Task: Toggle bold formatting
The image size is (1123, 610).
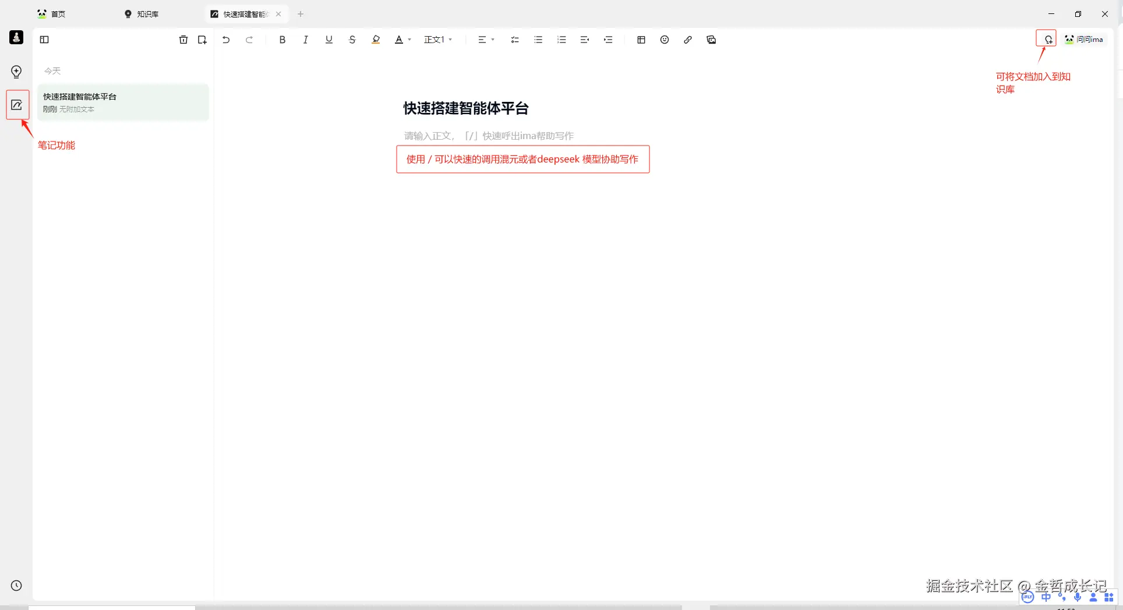Action: point(282,40)
